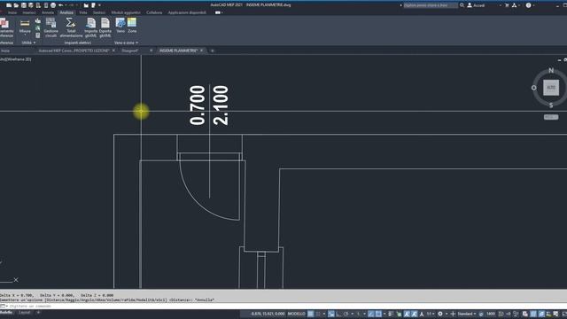
Task: Toggle snap mode in the status bar
Action: 318,314
